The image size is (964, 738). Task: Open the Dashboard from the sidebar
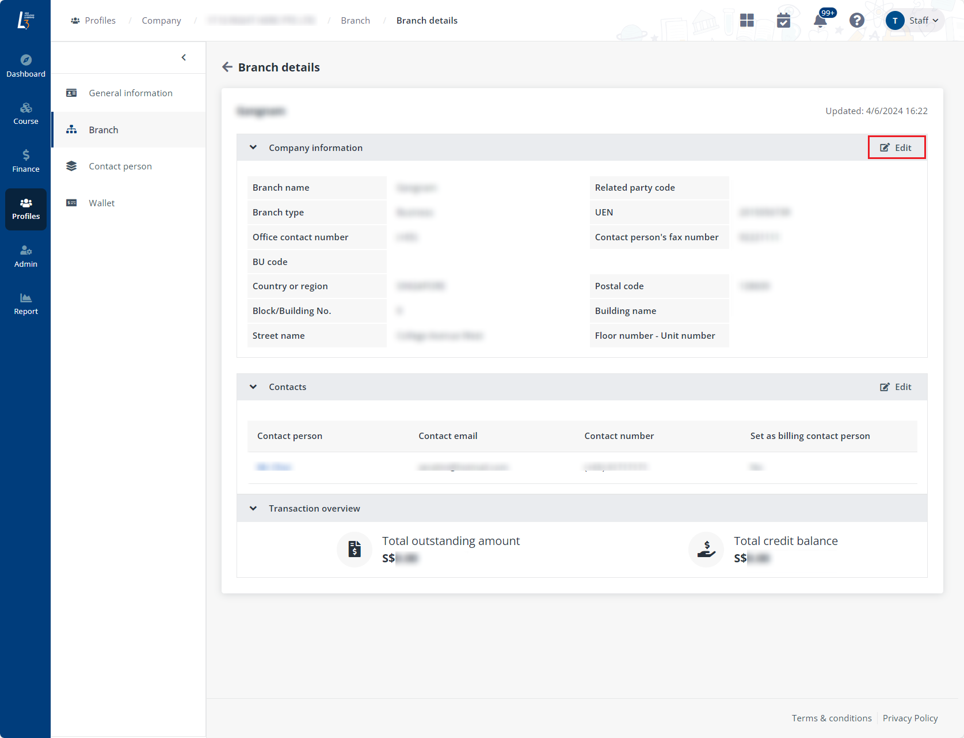pos(26,66)
